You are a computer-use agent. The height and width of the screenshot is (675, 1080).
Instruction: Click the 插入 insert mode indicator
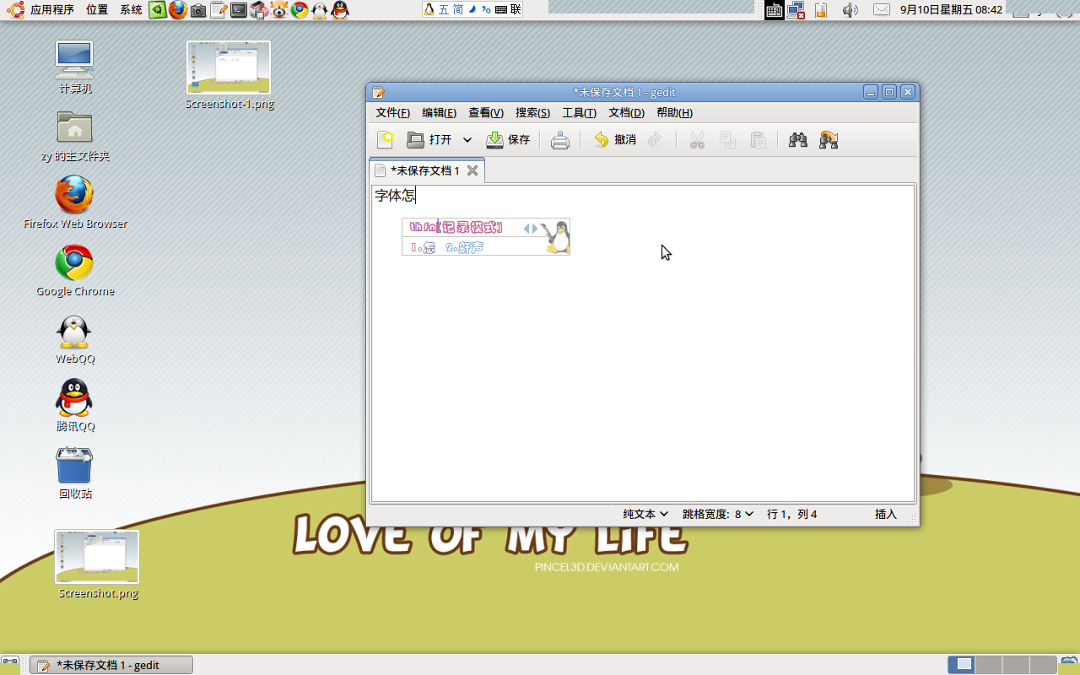click(886, 514)
